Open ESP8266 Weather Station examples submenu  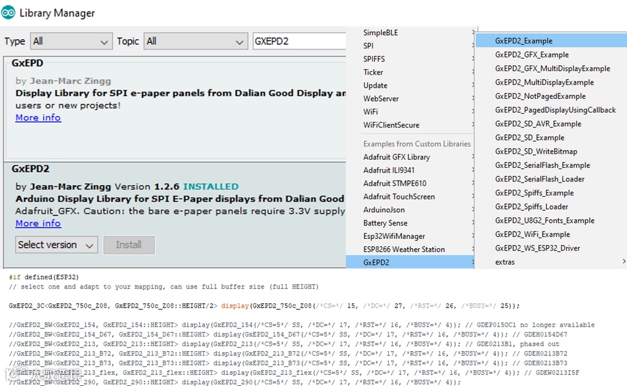point(410,249)
